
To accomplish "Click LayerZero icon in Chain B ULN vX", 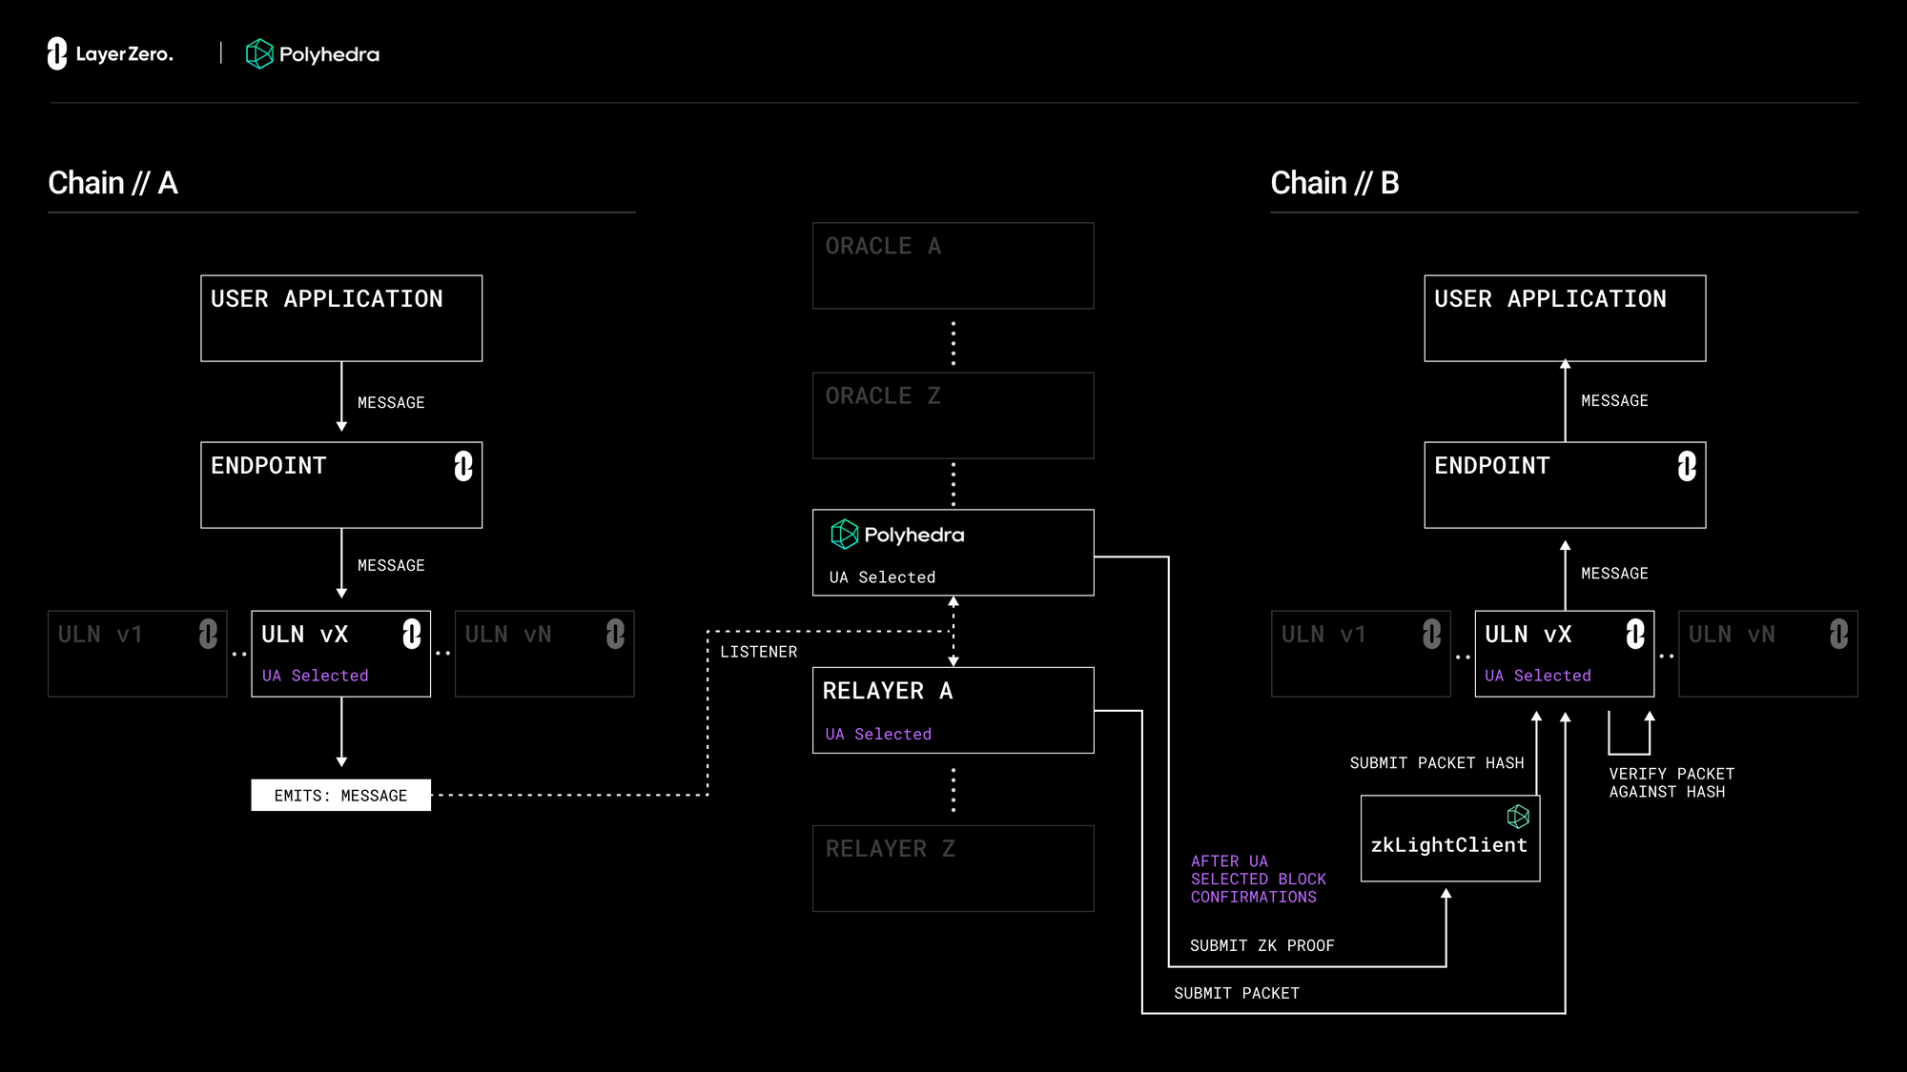I will coord(1635,635).
